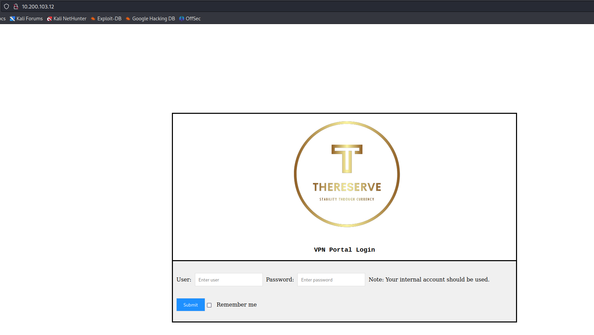Click the Kali Forums bookmark favicon
Image resolution: width=594 pixels, height=335 pixels.
pos(13,19)
